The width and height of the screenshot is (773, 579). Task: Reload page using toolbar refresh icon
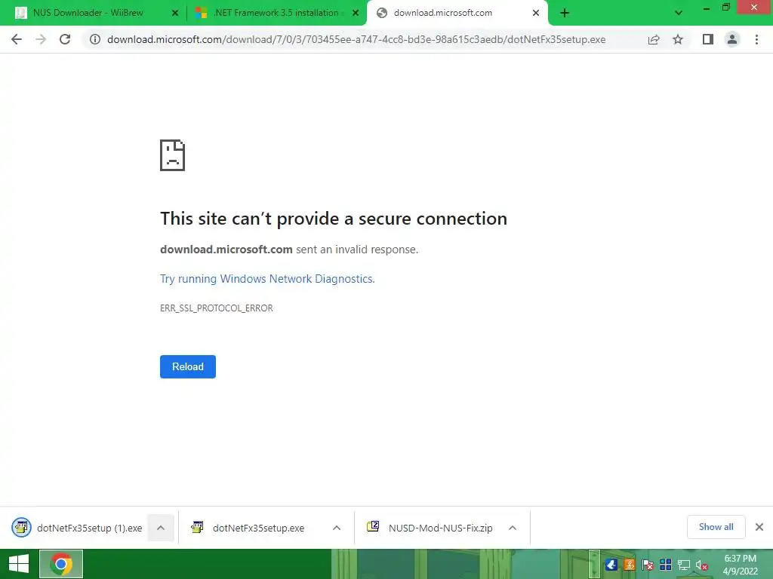click(x=65, y=39)
